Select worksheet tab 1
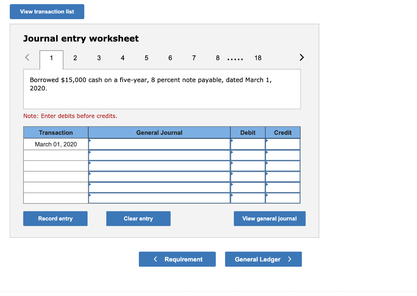The image size is (417, 296). pos(51,59)
